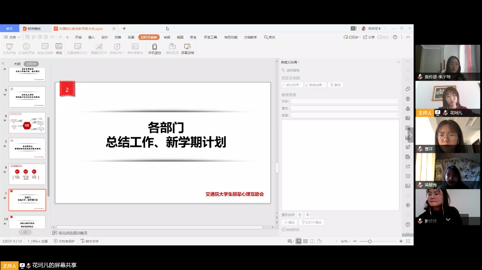
Task: Switch to slide sorter view in status bar
Action: pos(305,241)
